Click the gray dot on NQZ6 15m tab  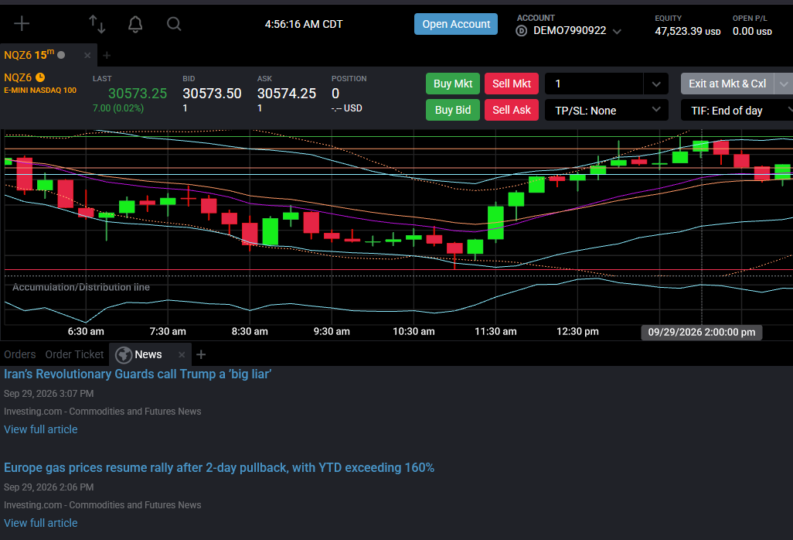click(61, 55)
